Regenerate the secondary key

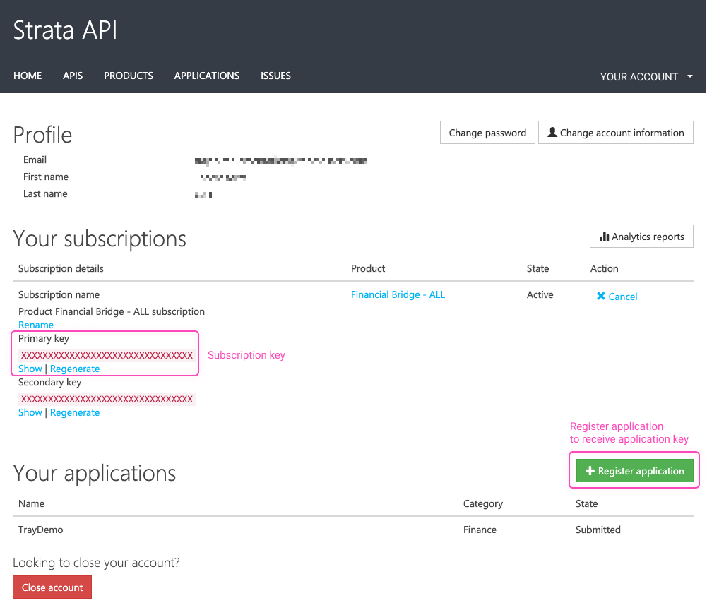point(74,412)
